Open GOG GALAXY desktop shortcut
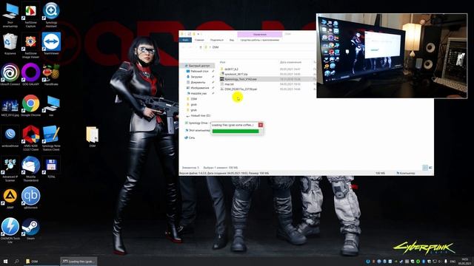This screenshot has height=266, width=474. coord(30,75)
